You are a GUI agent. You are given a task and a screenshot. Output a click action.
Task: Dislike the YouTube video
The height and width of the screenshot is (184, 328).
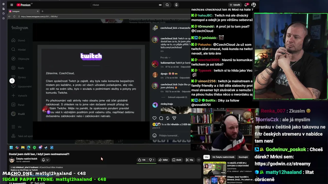click(151, 160)
